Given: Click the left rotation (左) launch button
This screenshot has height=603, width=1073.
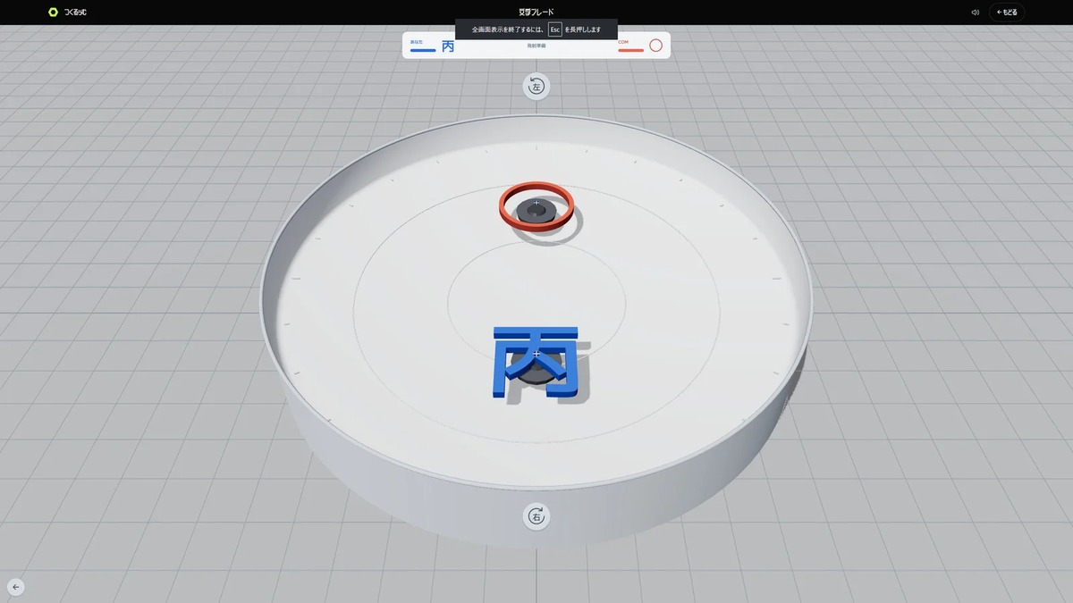Looking at the screenshot, I should [536, 87].
